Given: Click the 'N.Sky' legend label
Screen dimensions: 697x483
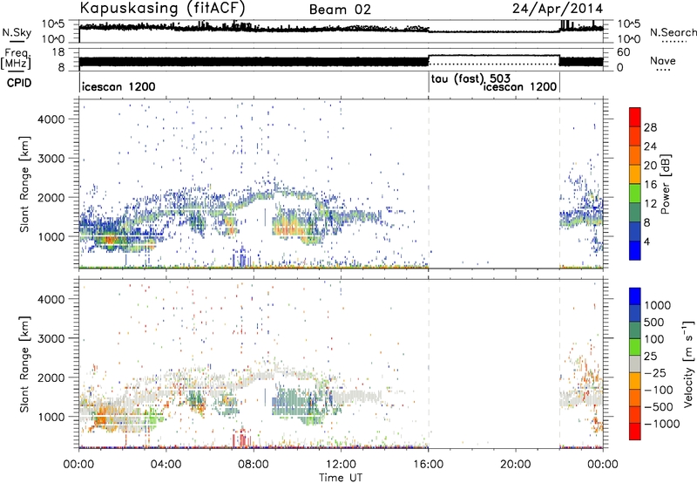Looking at the screenshot, I should point(17,32).
